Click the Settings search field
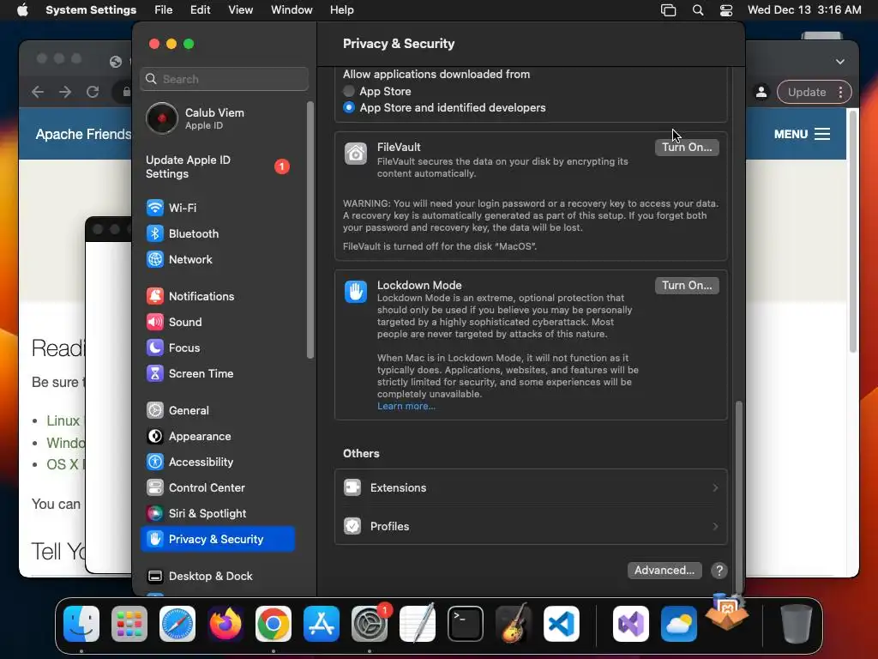The width and height of the screenshot is (878, 659). pyautogui.click(x=224, y=79)
